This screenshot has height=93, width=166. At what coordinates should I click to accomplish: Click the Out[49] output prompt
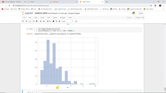(30, 34)
